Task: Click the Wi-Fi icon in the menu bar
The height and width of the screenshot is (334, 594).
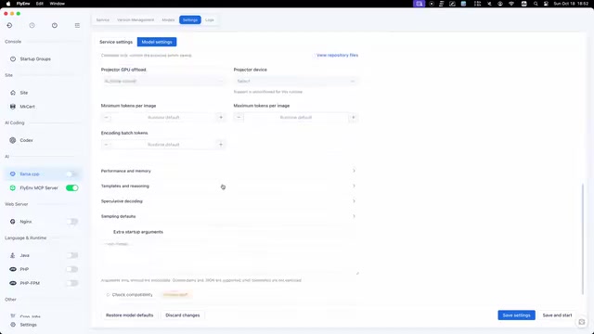Action: pyautogui.click(x=511, y=4)
